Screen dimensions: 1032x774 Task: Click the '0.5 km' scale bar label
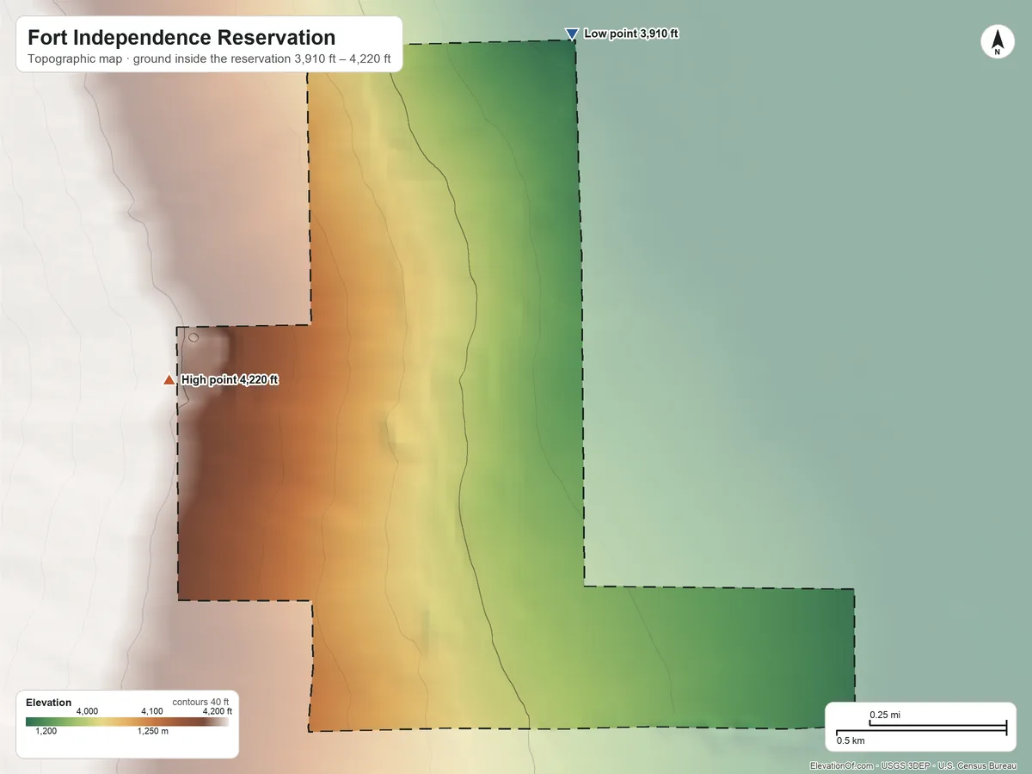tap(851, 740)
